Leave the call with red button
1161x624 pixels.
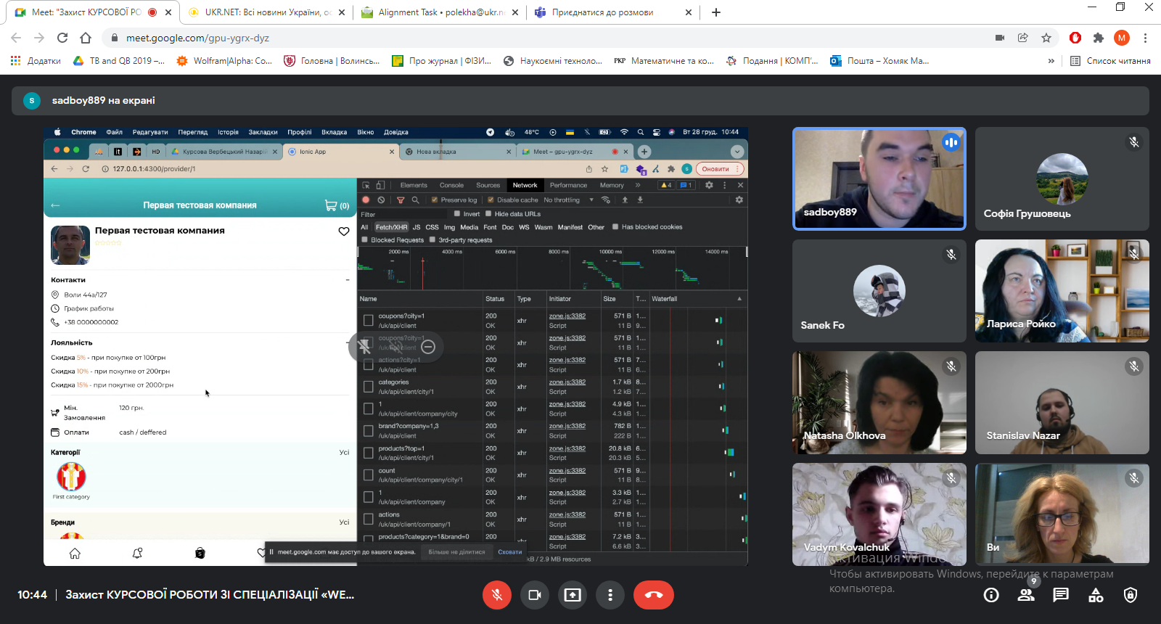[654, 595]
